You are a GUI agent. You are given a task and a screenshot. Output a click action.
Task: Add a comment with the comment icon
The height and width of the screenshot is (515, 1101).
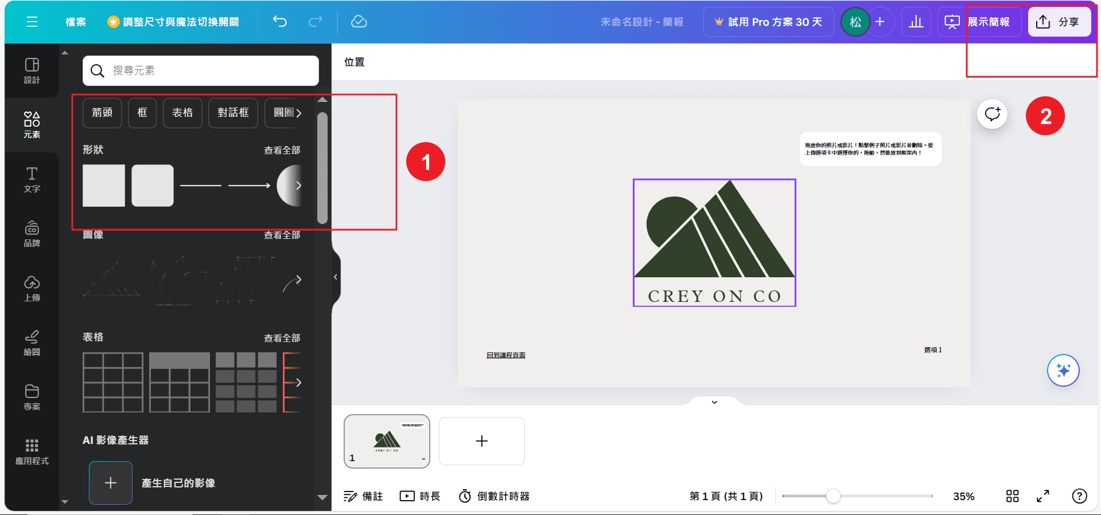coord(993,114)
